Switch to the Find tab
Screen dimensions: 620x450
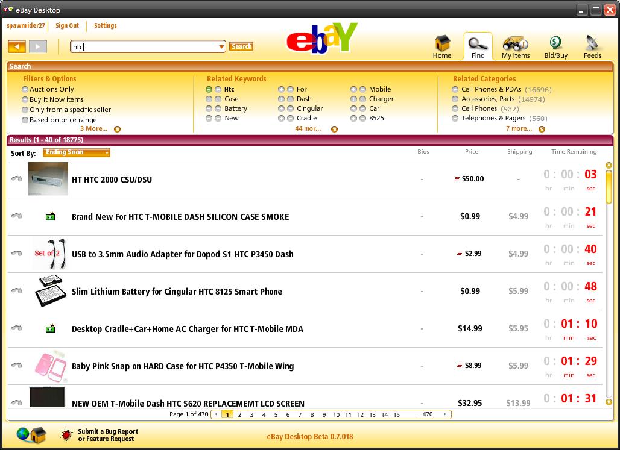click(478, 46)
